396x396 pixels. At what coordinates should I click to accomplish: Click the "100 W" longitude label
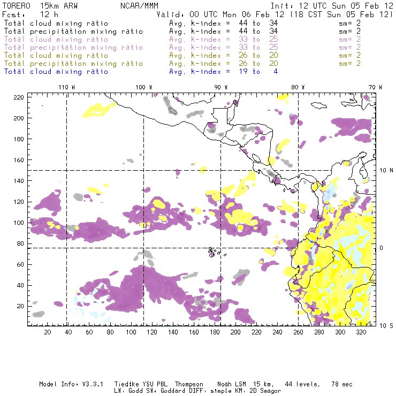click(x=144, y=87)
